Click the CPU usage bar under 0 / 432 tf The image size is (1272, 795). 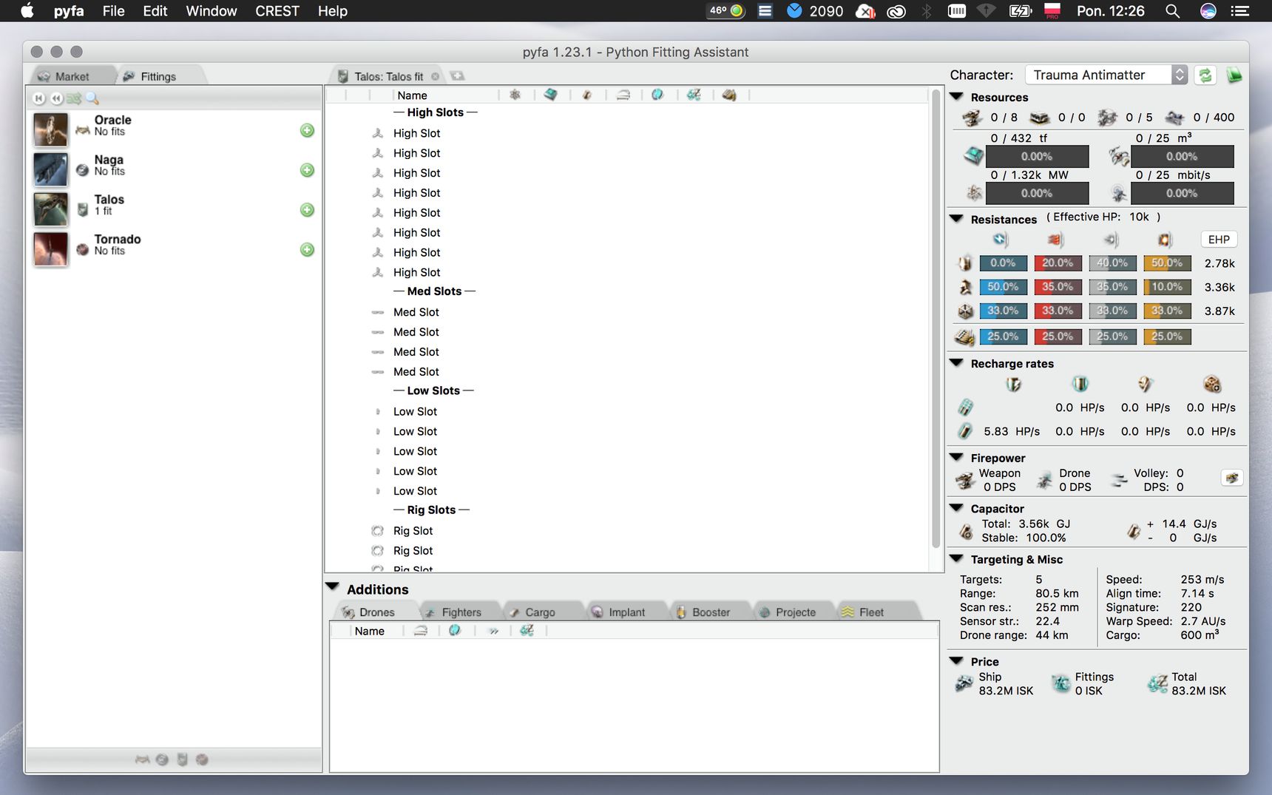point(1037,156)
